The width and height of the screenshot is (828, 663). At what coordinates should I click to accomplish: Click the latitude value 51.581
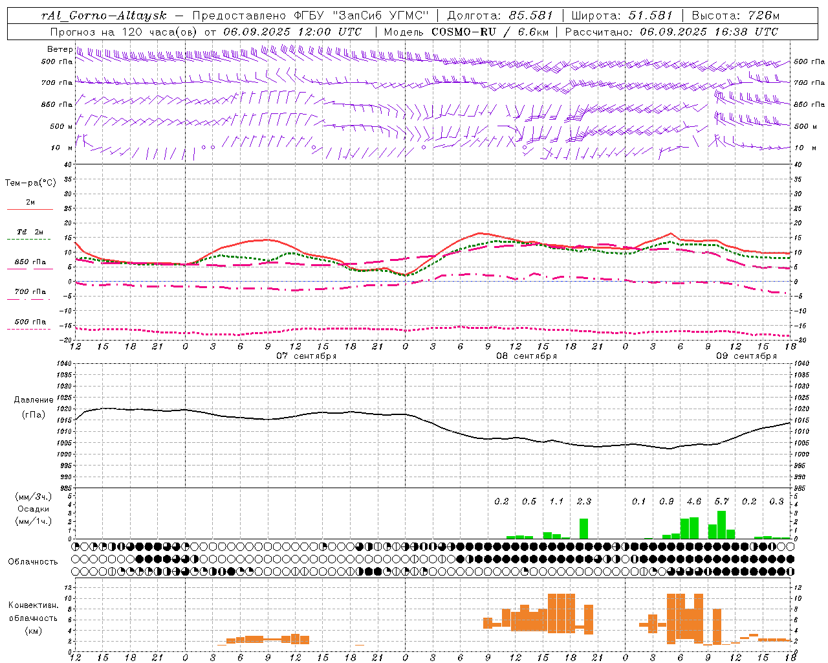[651, 16]
